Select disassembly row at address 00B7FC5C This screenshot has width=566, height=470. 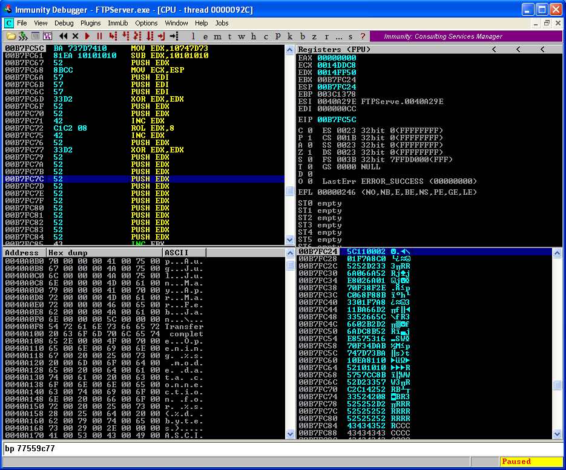tap(143, 48)
